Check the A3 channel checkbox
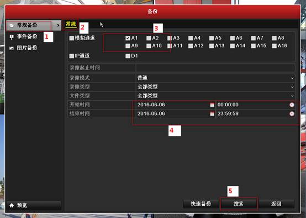This screenshot has height=218, width=306. 170,38
